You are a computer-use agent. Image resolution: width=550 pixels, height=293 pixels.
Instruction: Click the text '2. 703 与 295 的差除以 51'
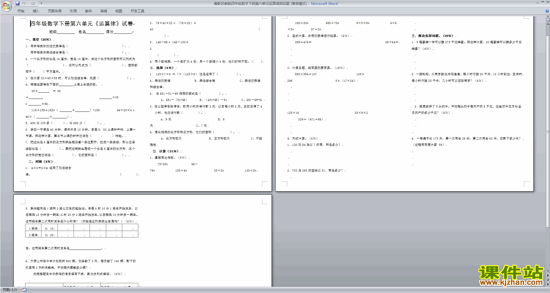[307, 170]
